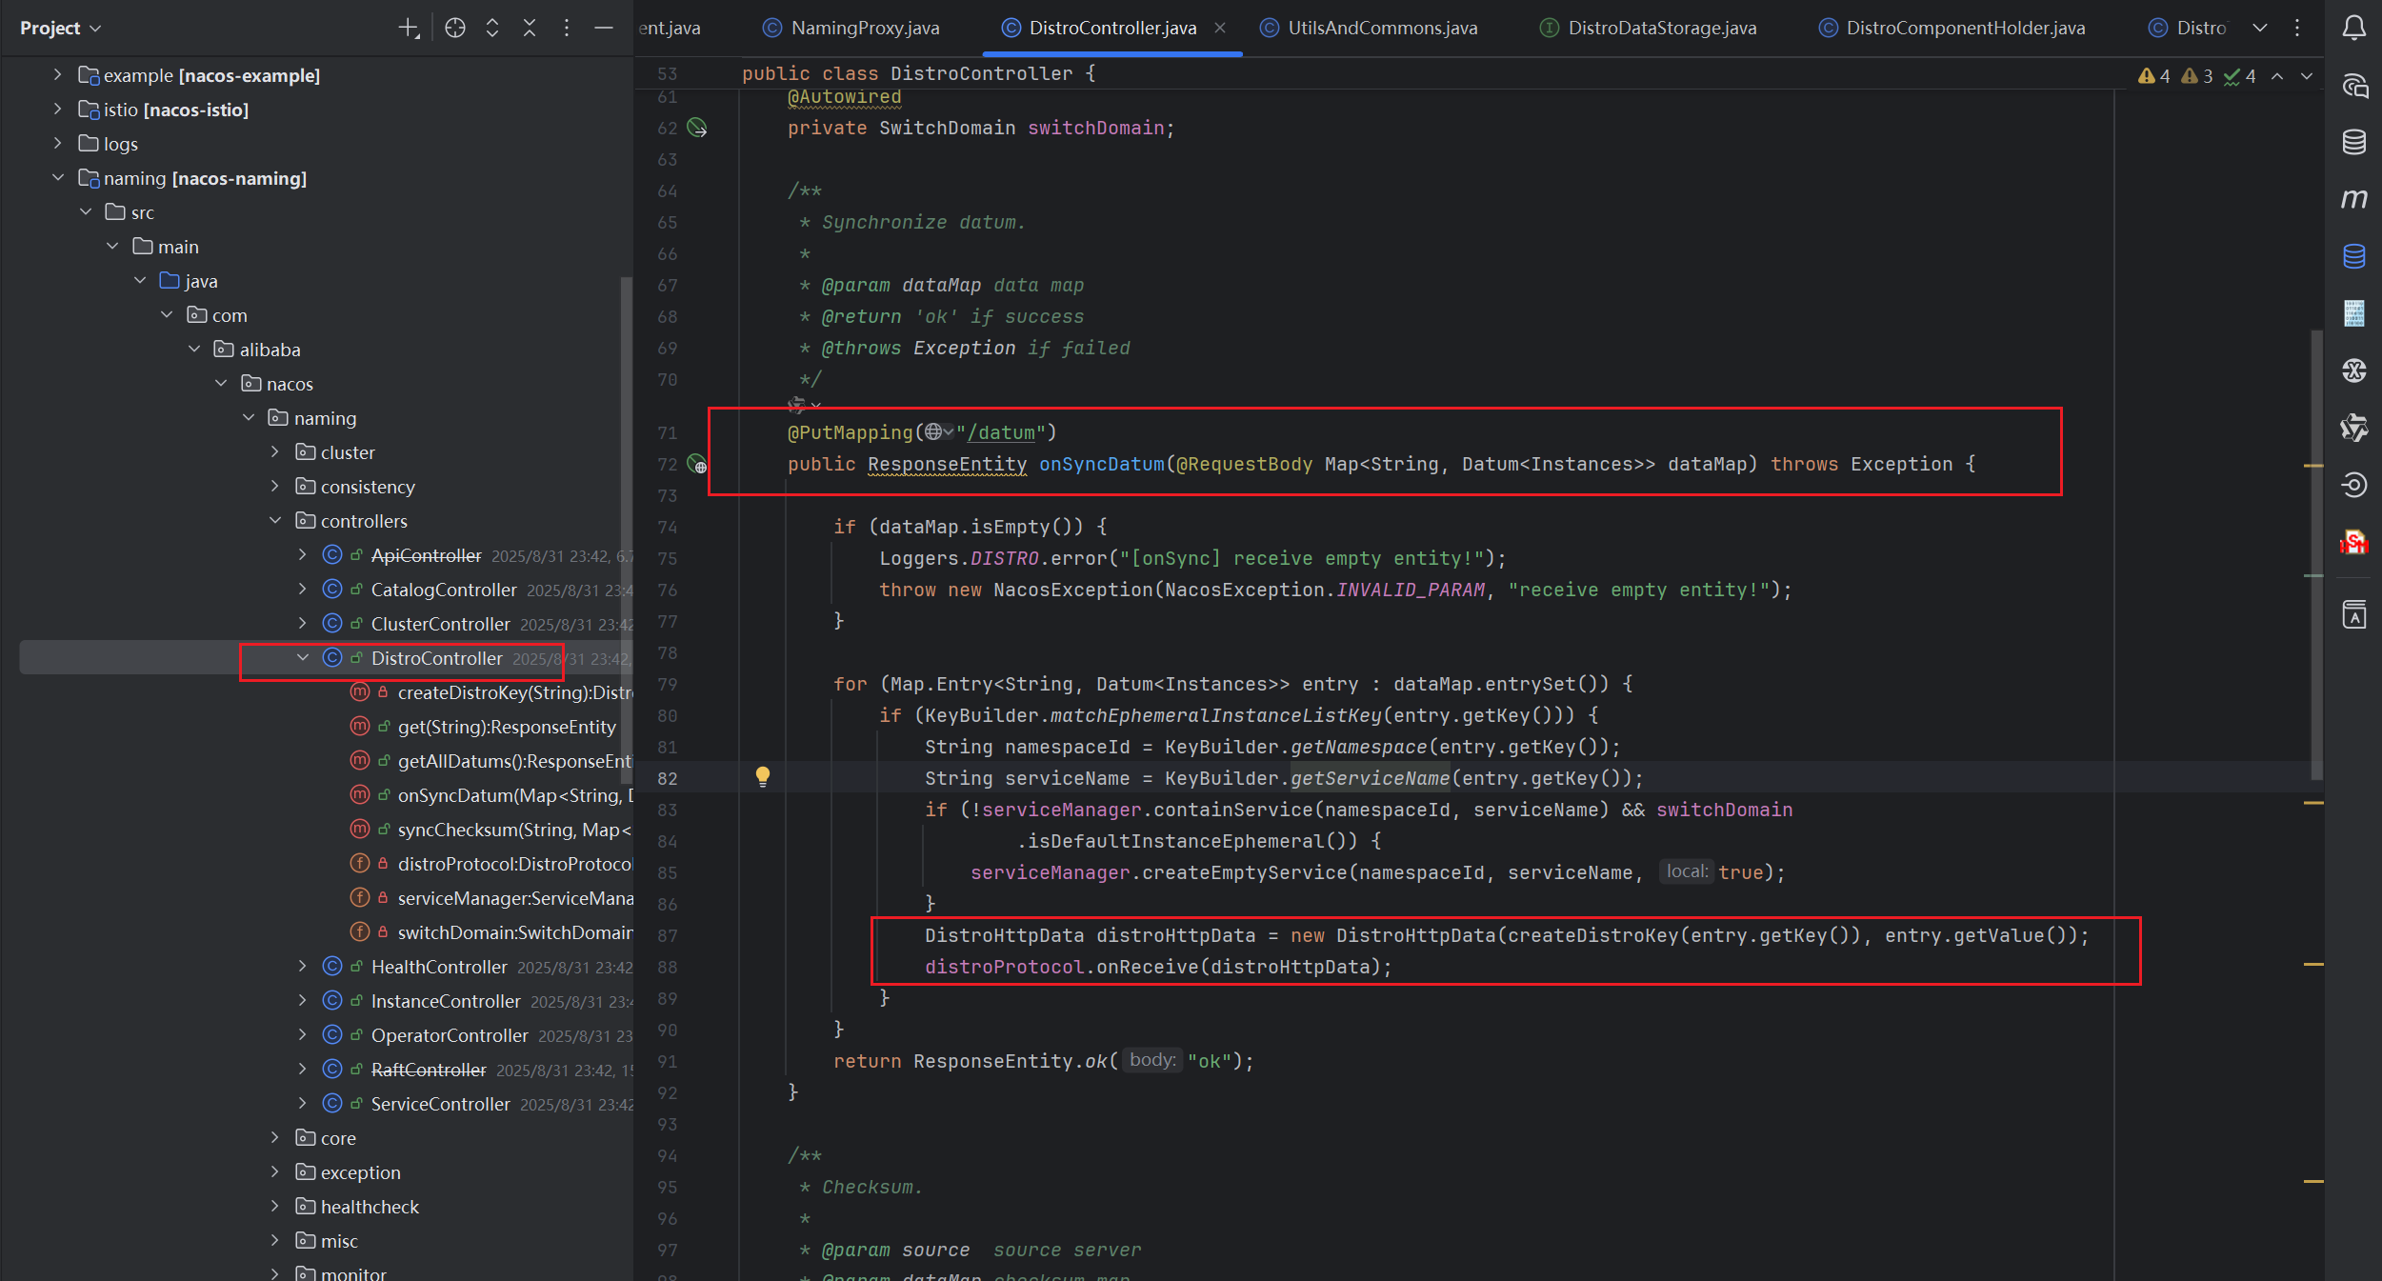Open the hidden editor tabs dropdown chevron
Viewport: 2382px width, 1281px height.
click(2259, 28)
